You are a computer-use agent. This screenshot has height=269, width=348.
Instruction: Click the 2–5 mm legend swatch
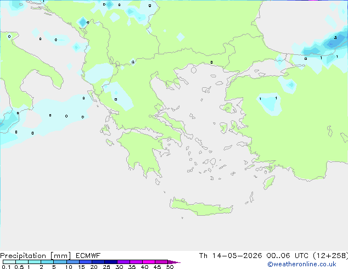point(47,262)
